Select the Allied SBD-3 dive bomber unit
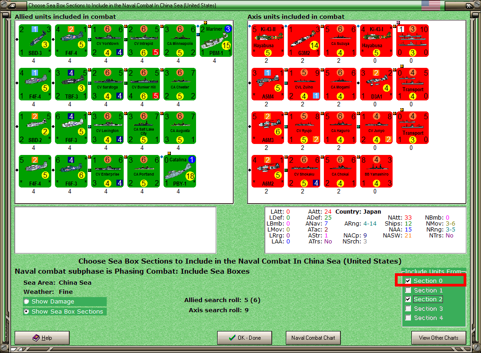The width and height of the screenshot is (481, 353). coord(35,40)
